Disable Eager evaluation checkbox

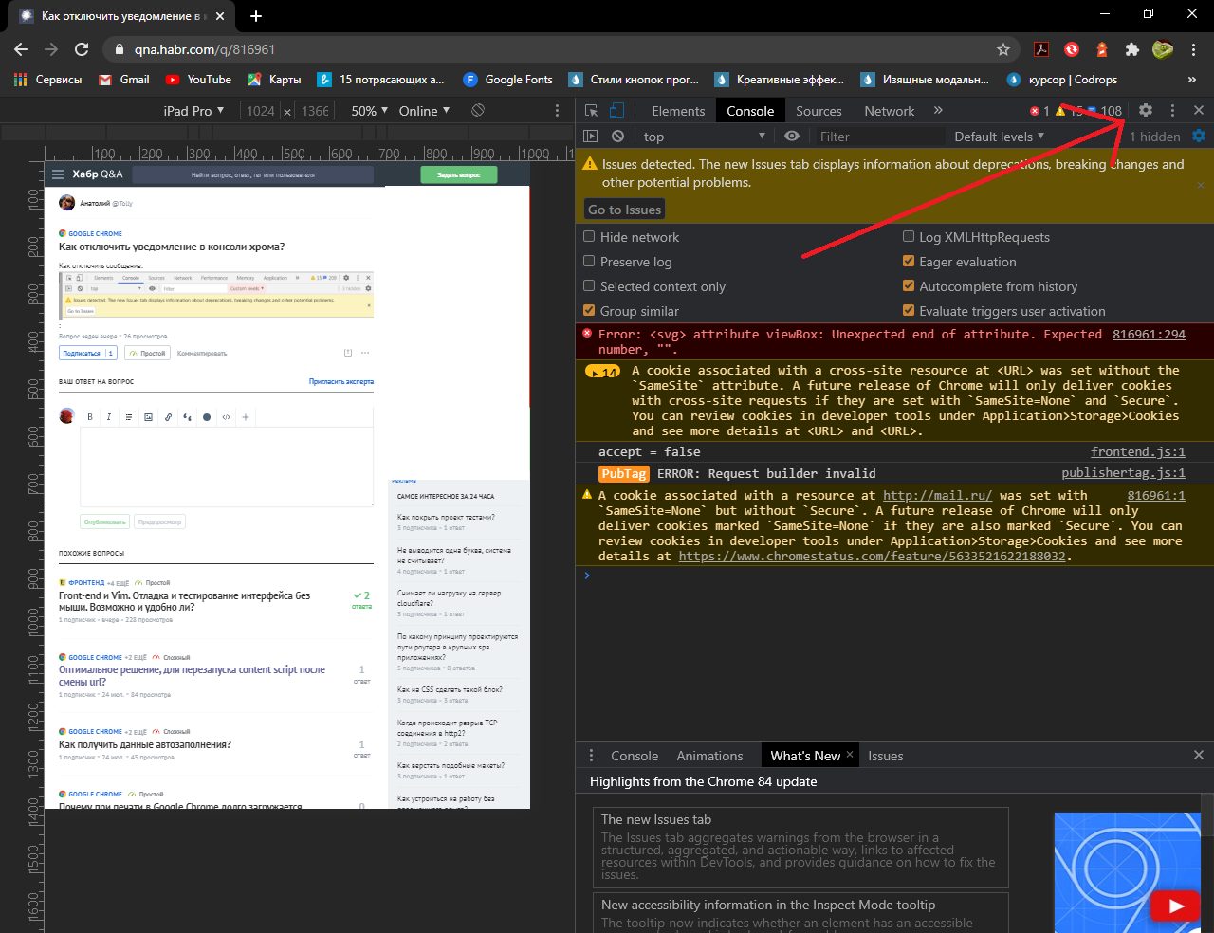(909, 262)
